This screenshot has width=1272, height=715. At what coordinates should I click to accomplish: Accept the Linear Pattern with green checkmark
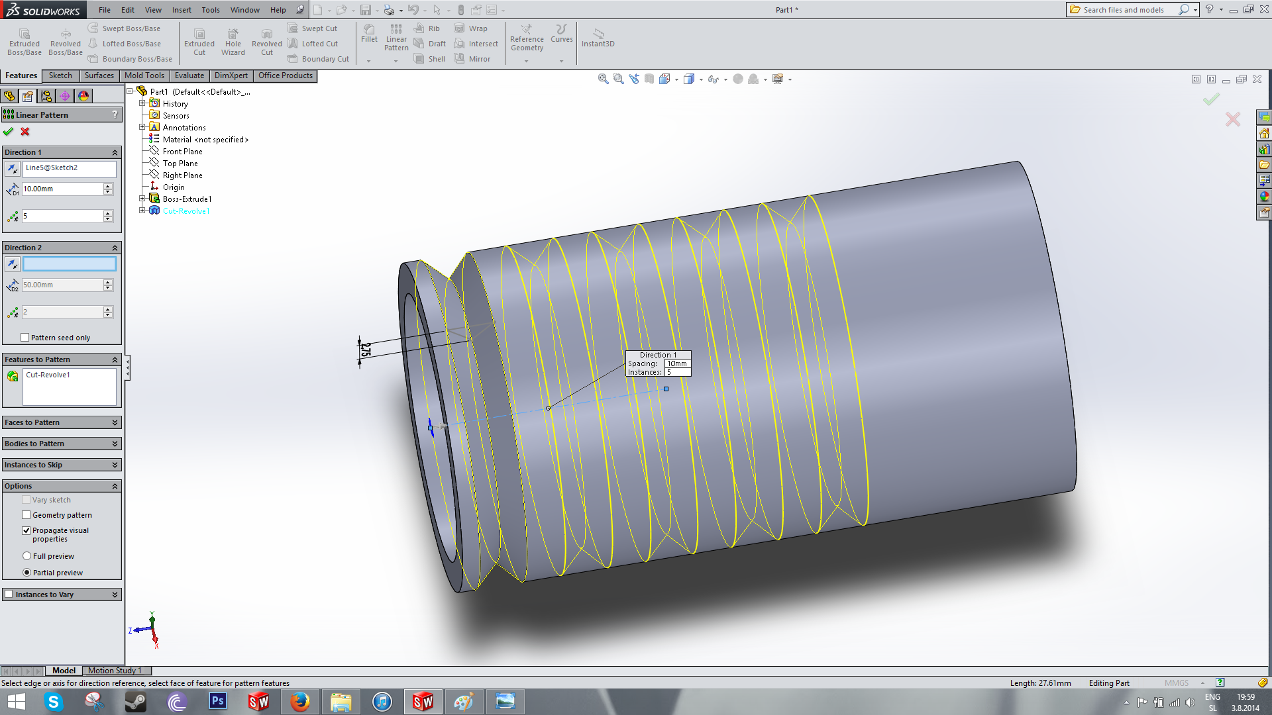click(8, 131)
